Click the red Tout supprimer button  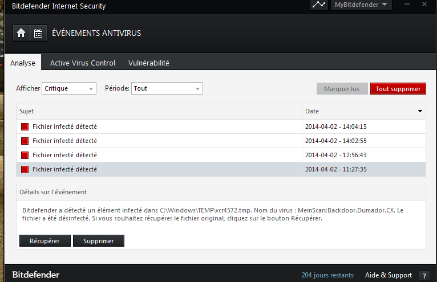(x=398, y=89)
